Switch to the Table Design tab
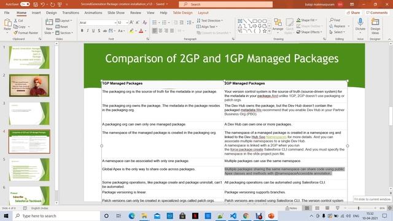Image resolution: width=393 pixels, height=221 pixels. point(183,12)
